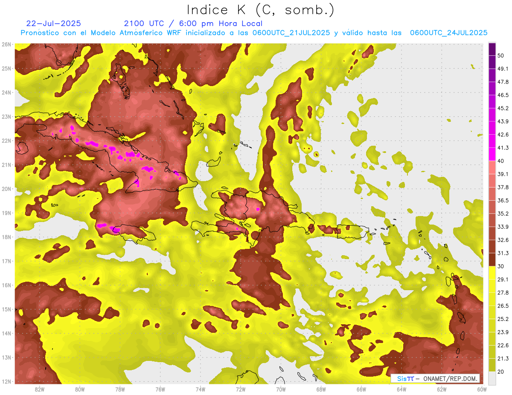The width and height of the screenshot is (512, 395).
Task: Pick the dark brown colorbar segment between 30 and 31.3
Action: click(x=492, y=259)
